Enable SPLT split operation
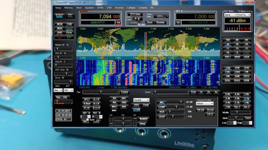The width and height of the screenshot is (268, 150). 87,99
